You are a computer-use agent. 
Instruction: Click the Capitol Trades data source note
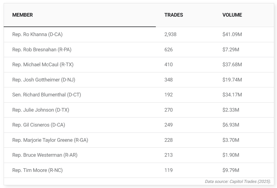[x=238, y=182]
